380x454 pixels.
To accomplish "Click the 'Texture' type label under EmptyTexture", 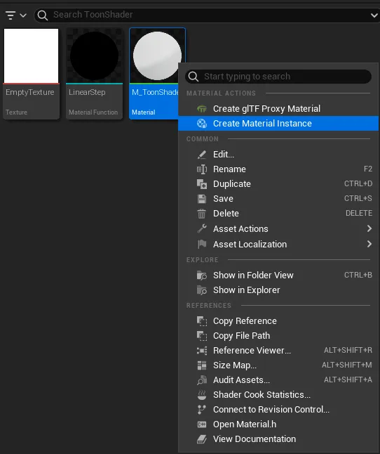I will click(16, 112).
